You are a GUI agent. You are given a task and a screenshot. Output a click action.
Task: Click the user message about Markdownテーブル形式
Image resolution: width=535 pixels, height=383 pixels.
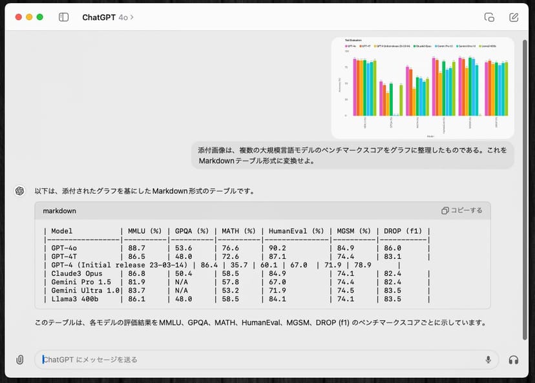point(352,155)
